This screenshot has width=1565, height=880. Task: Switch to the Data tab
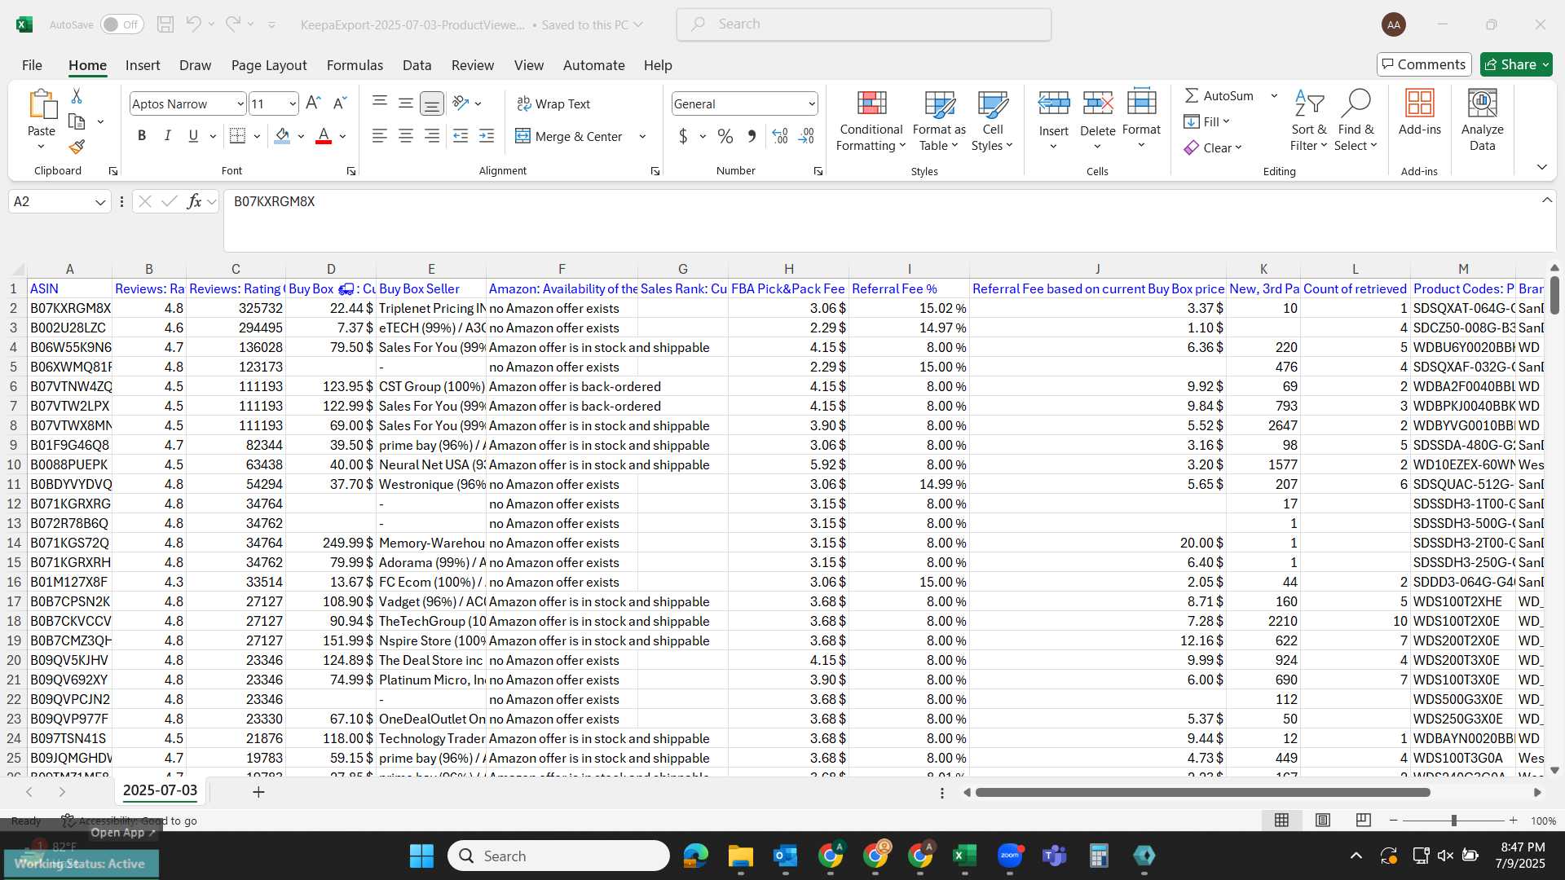417,65
